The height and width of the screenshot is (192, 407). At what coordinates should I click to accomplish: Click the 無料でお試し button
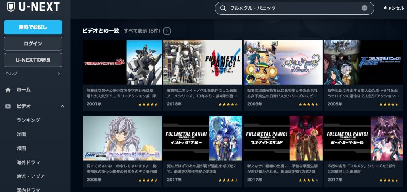[33, 27]
